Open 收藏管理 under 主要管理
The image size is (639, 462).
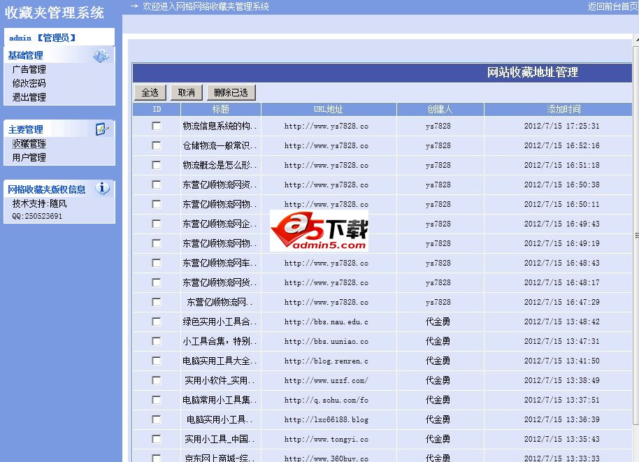[x=28, y=143]
